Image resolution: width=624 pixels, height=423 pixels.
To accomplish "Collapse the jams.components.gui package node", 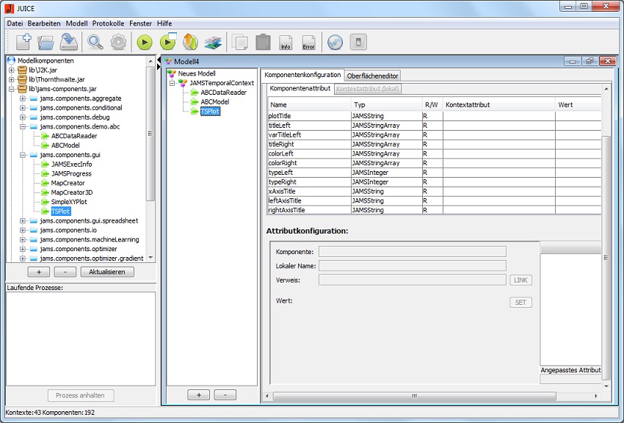I will (23, 155).
